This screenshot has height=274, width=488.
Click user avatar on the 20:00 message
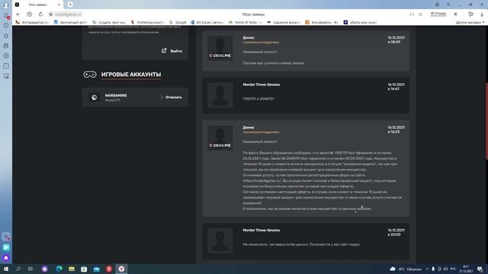[x=220, y=241]
